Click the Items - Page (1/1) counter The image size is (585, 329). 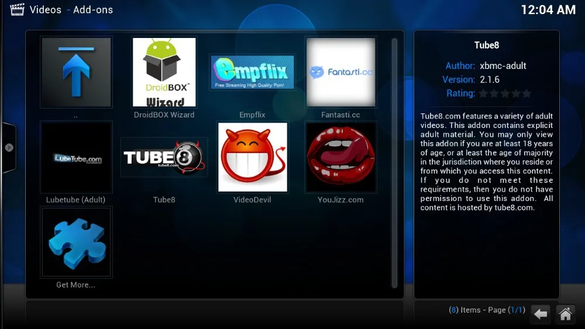pos(487,310)
